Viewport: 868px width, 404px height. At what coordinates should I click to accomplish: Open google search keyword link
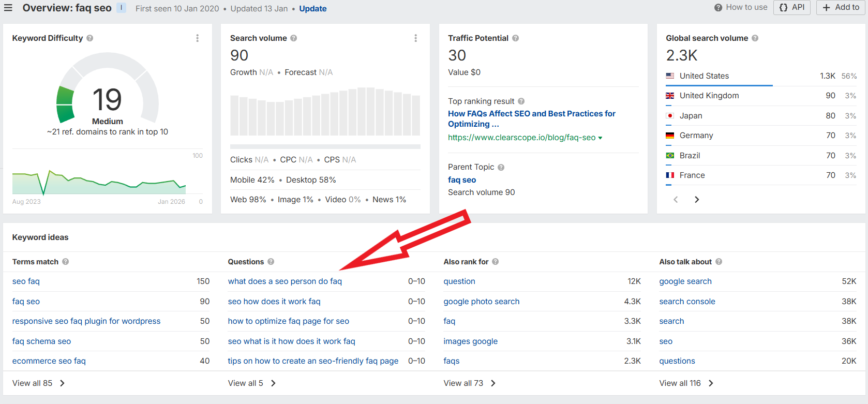pyautogui.click(x=685, y=281)
